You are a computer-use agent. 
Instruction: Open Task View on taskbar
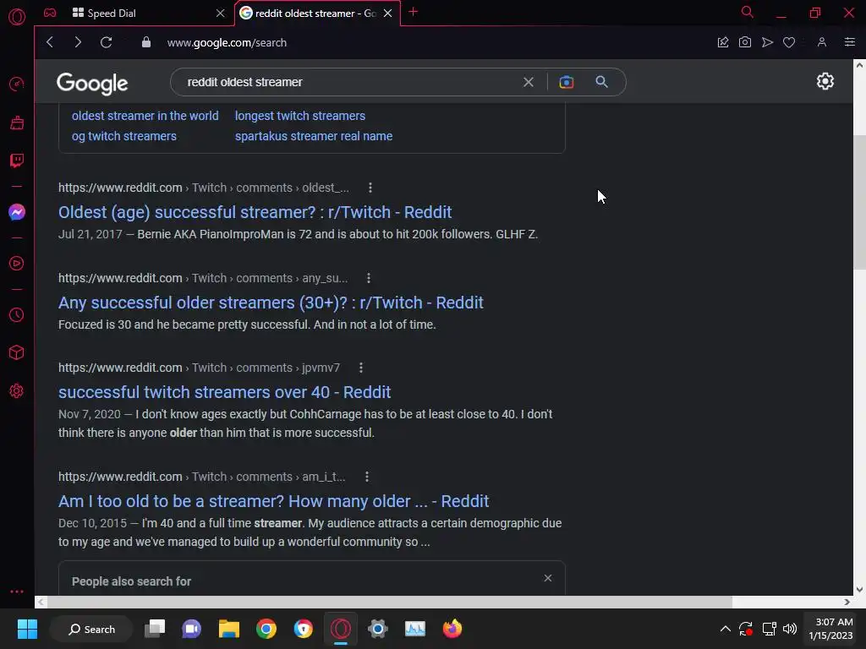155,629
